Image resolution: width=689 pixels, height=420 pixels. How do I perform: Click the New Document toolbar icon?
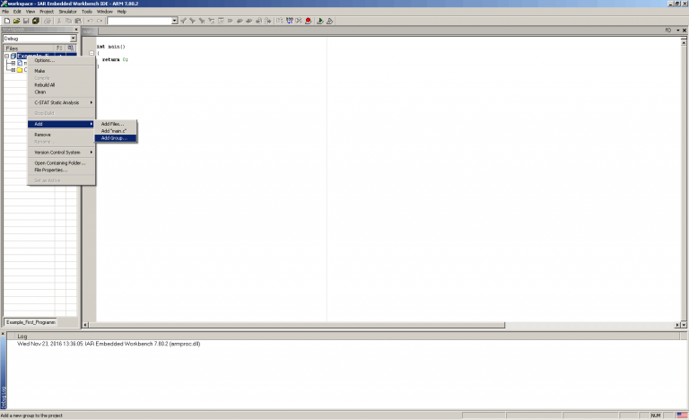[6, 21]
